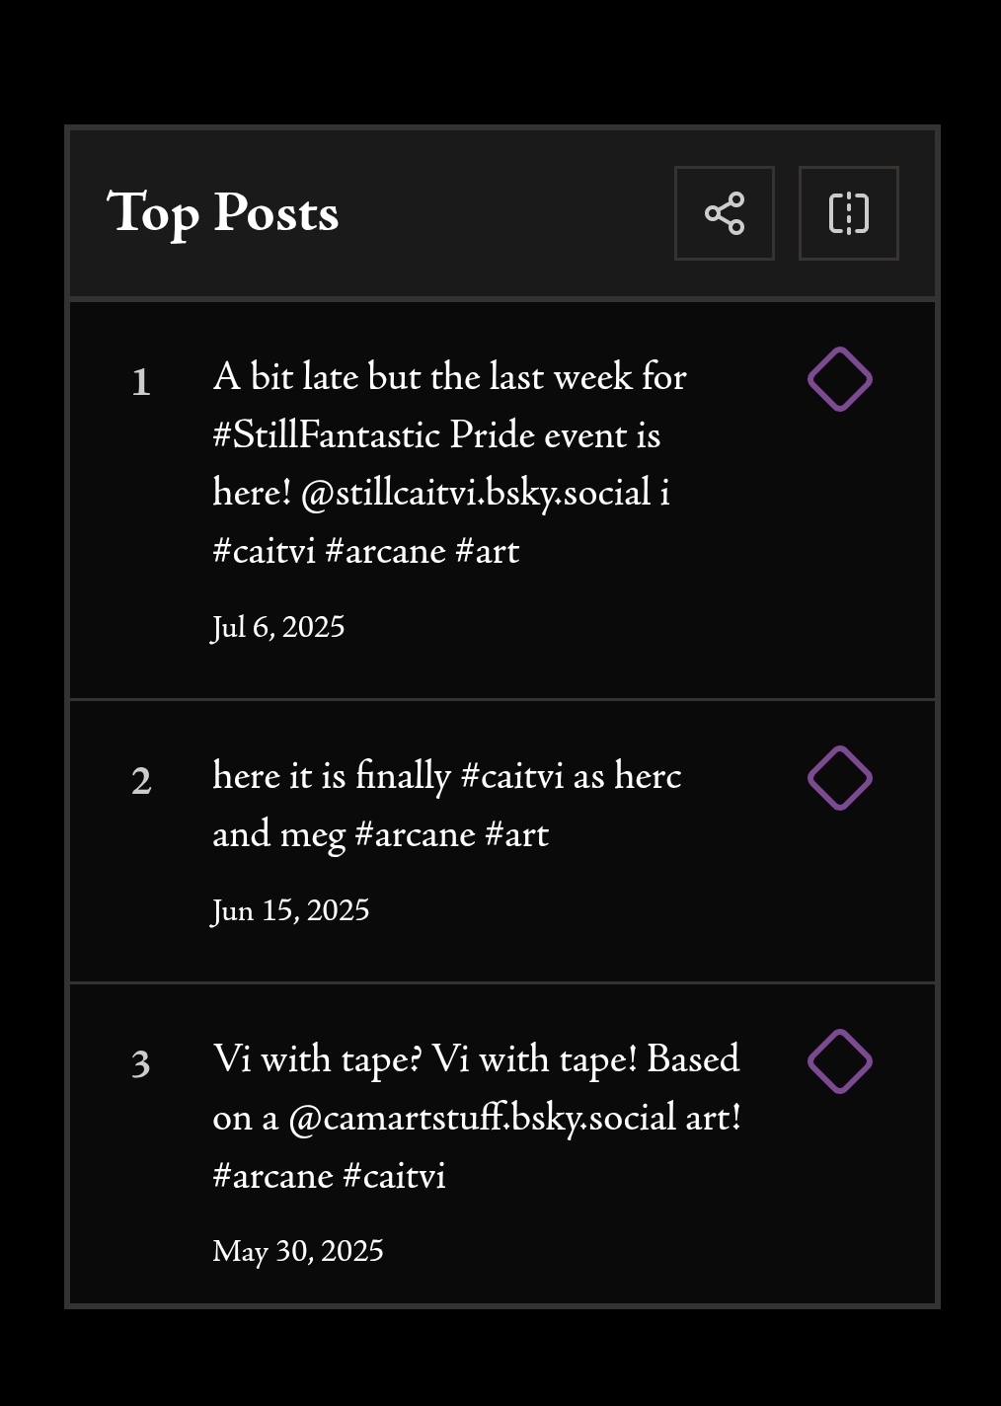
Task: Click the #arcane hashtag in the Vi with tape post
Action: click(x=272, y=1176)
